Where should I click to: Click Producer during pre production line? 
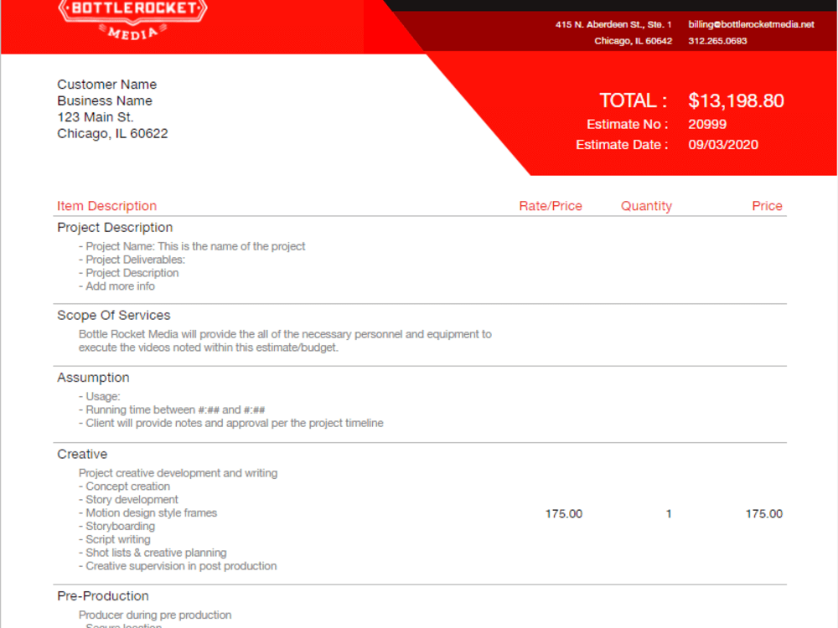[155, 615]
